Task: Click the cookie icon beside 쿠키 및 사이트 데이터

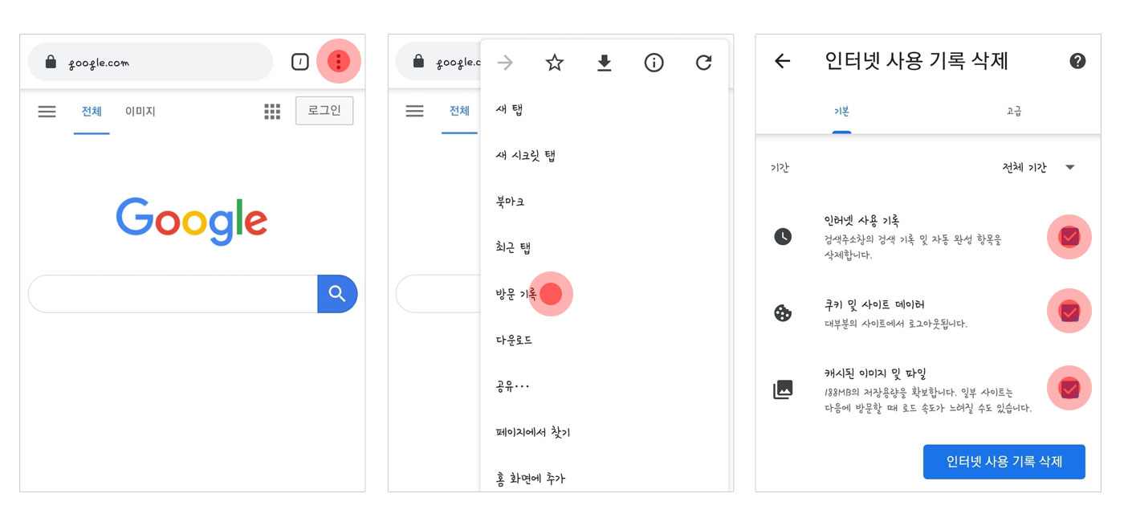Action: coord(783,313)
